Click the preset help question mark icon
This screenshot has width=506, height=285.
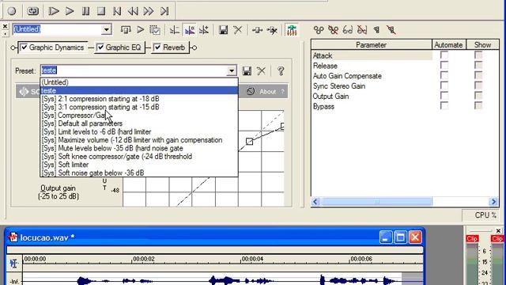pos(281,70)
